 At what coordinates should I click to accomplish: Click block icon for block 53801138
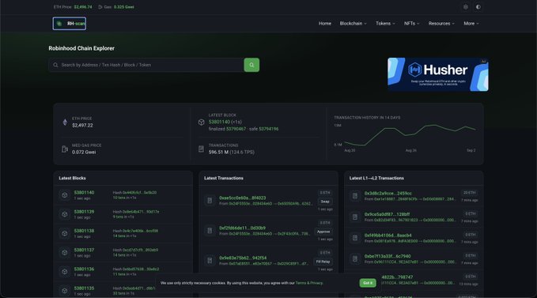coord(64,233)
